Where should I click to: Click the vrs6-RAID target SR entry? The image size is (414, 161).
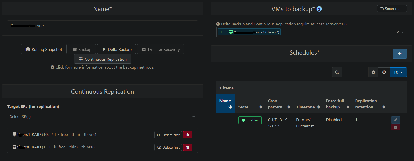(x=103, y=147)
